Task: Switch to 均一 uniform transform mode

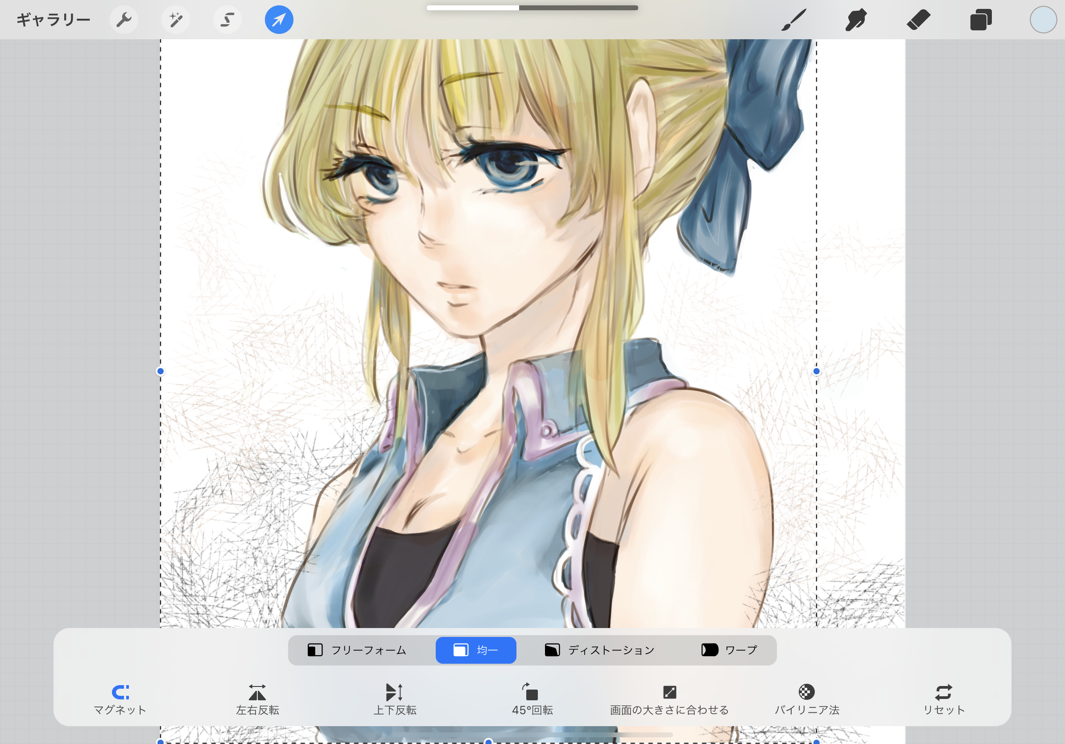Action: pyautogui.click(x=476, y=650)
